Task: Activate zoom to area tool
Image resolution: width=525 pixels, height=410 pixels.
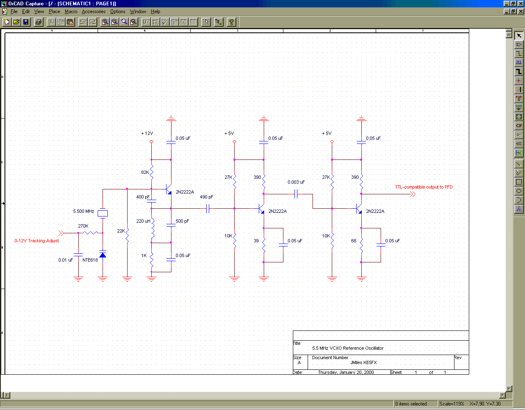Action: (x=124, y=22)
